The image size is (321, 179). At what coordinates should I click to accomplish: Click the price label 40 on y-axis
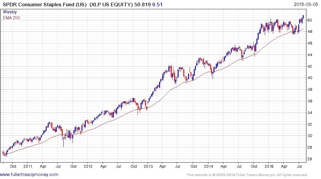[310, 78]
